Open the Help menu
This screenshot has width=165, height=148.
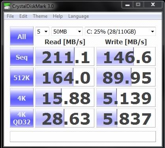click(x=58, y=16)
